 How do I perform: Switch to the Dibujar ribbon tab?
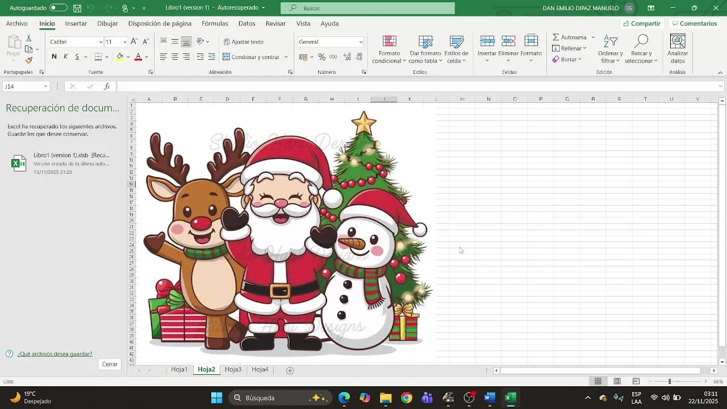pyautogui.click(x=107, y=23)
